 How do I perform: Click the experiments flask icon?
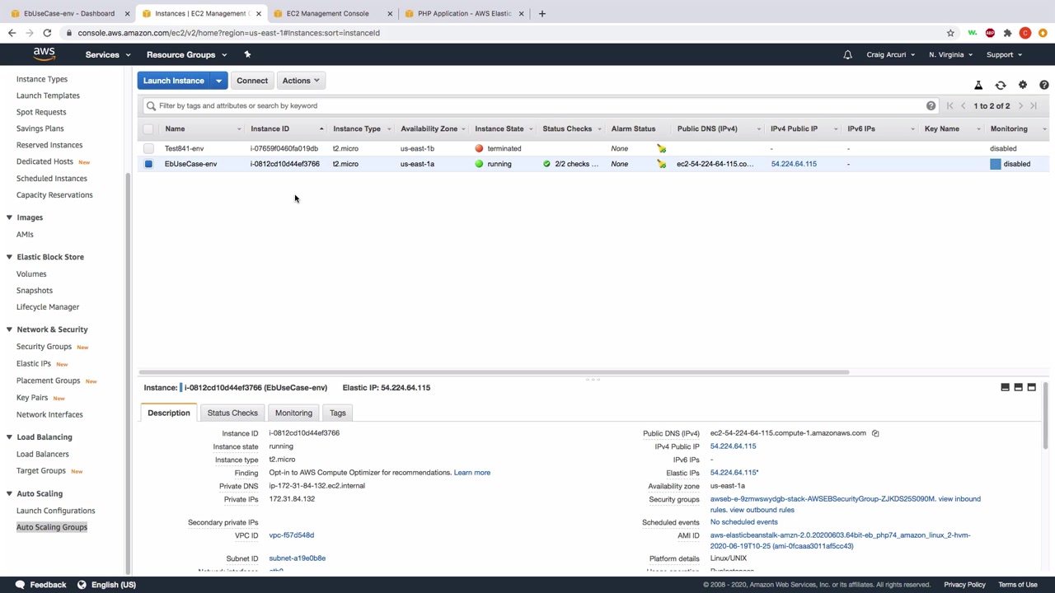click(978, 85)
